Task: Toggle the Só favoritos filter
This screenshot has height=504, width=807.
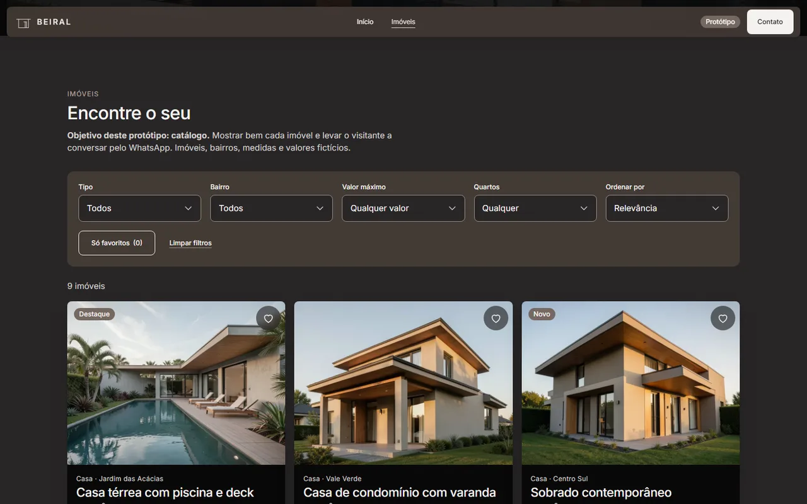Action: pyautogui.click(x=117, y=243)
